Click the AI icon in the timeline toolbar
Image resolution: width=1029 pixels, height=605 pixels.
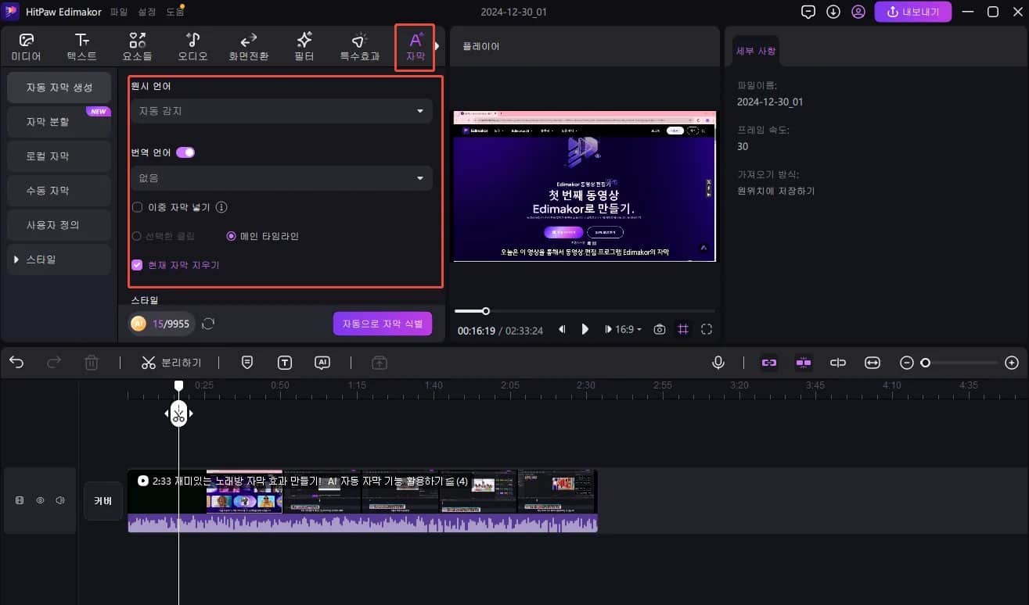tap(322, 362)
